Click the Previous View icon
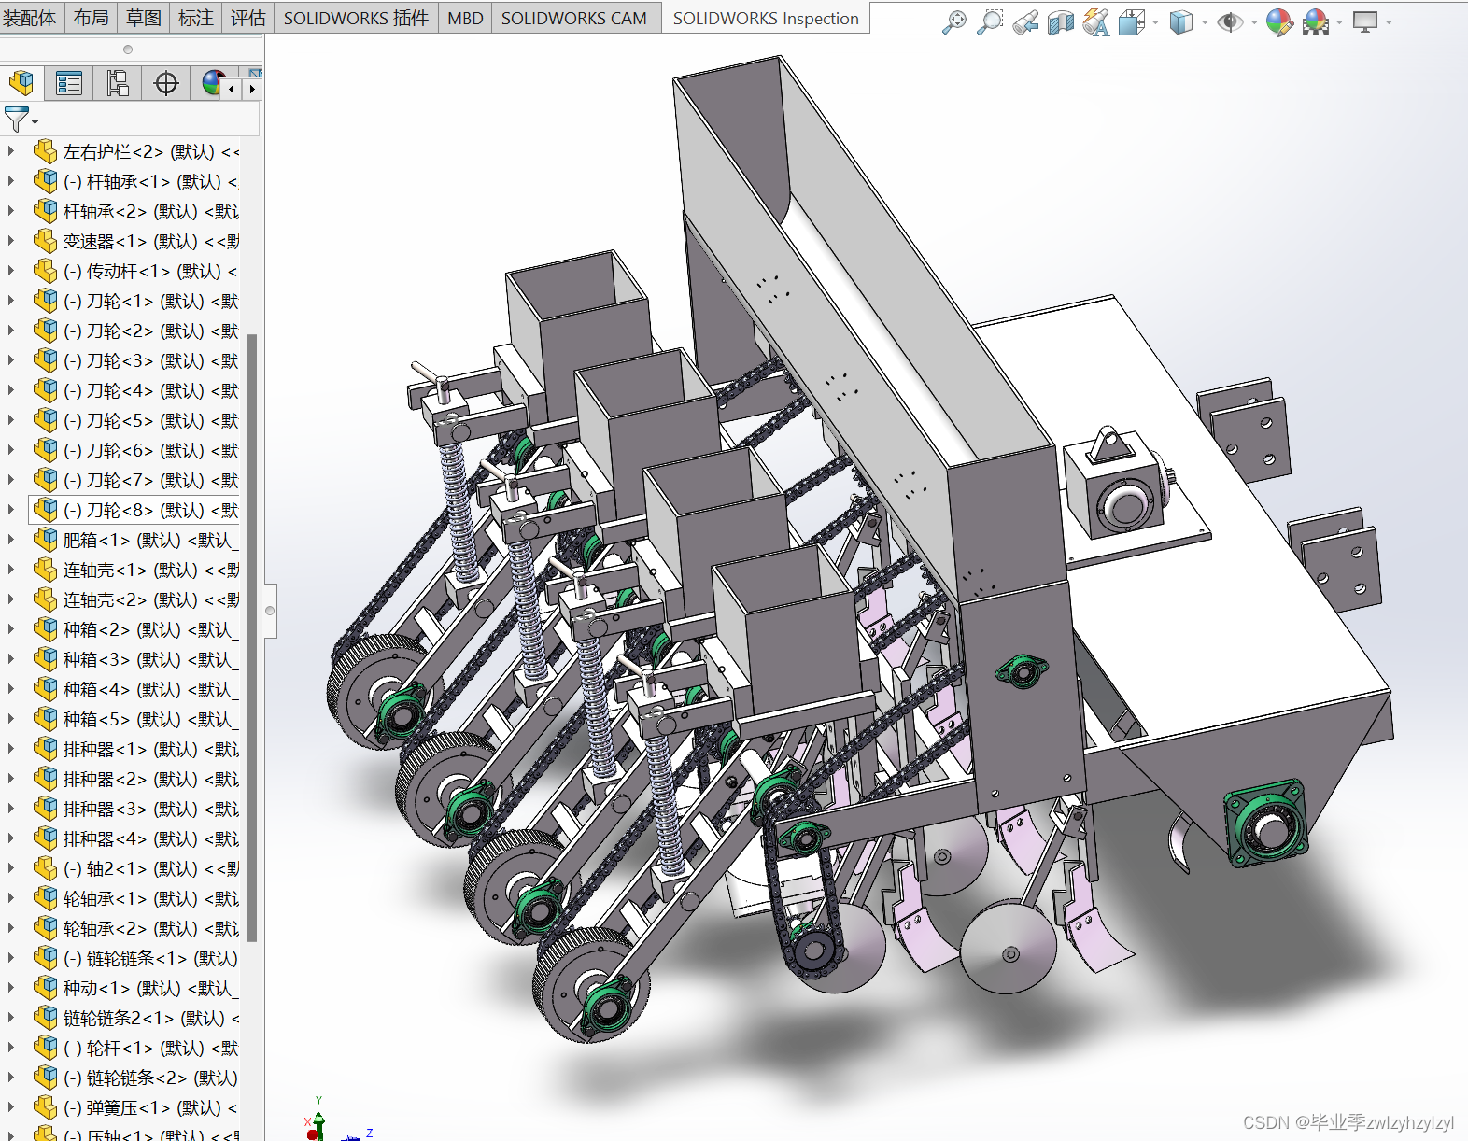 point(1025,22)
